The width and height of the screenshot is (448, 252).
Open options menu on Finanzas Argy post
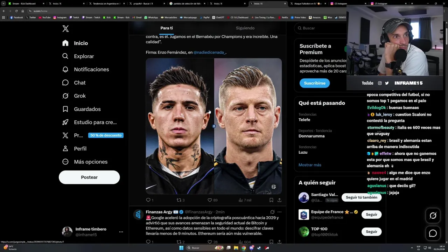coord(279,212)
